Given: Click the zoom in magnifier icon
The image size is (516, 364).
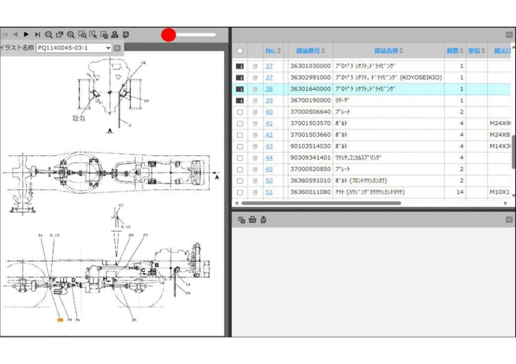Looking at the screenshot, I should [x=71, y=34].
